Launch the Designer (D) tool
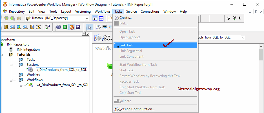This screenshot has height=113, width=264. pyautogui.click(x=65, y=27)
